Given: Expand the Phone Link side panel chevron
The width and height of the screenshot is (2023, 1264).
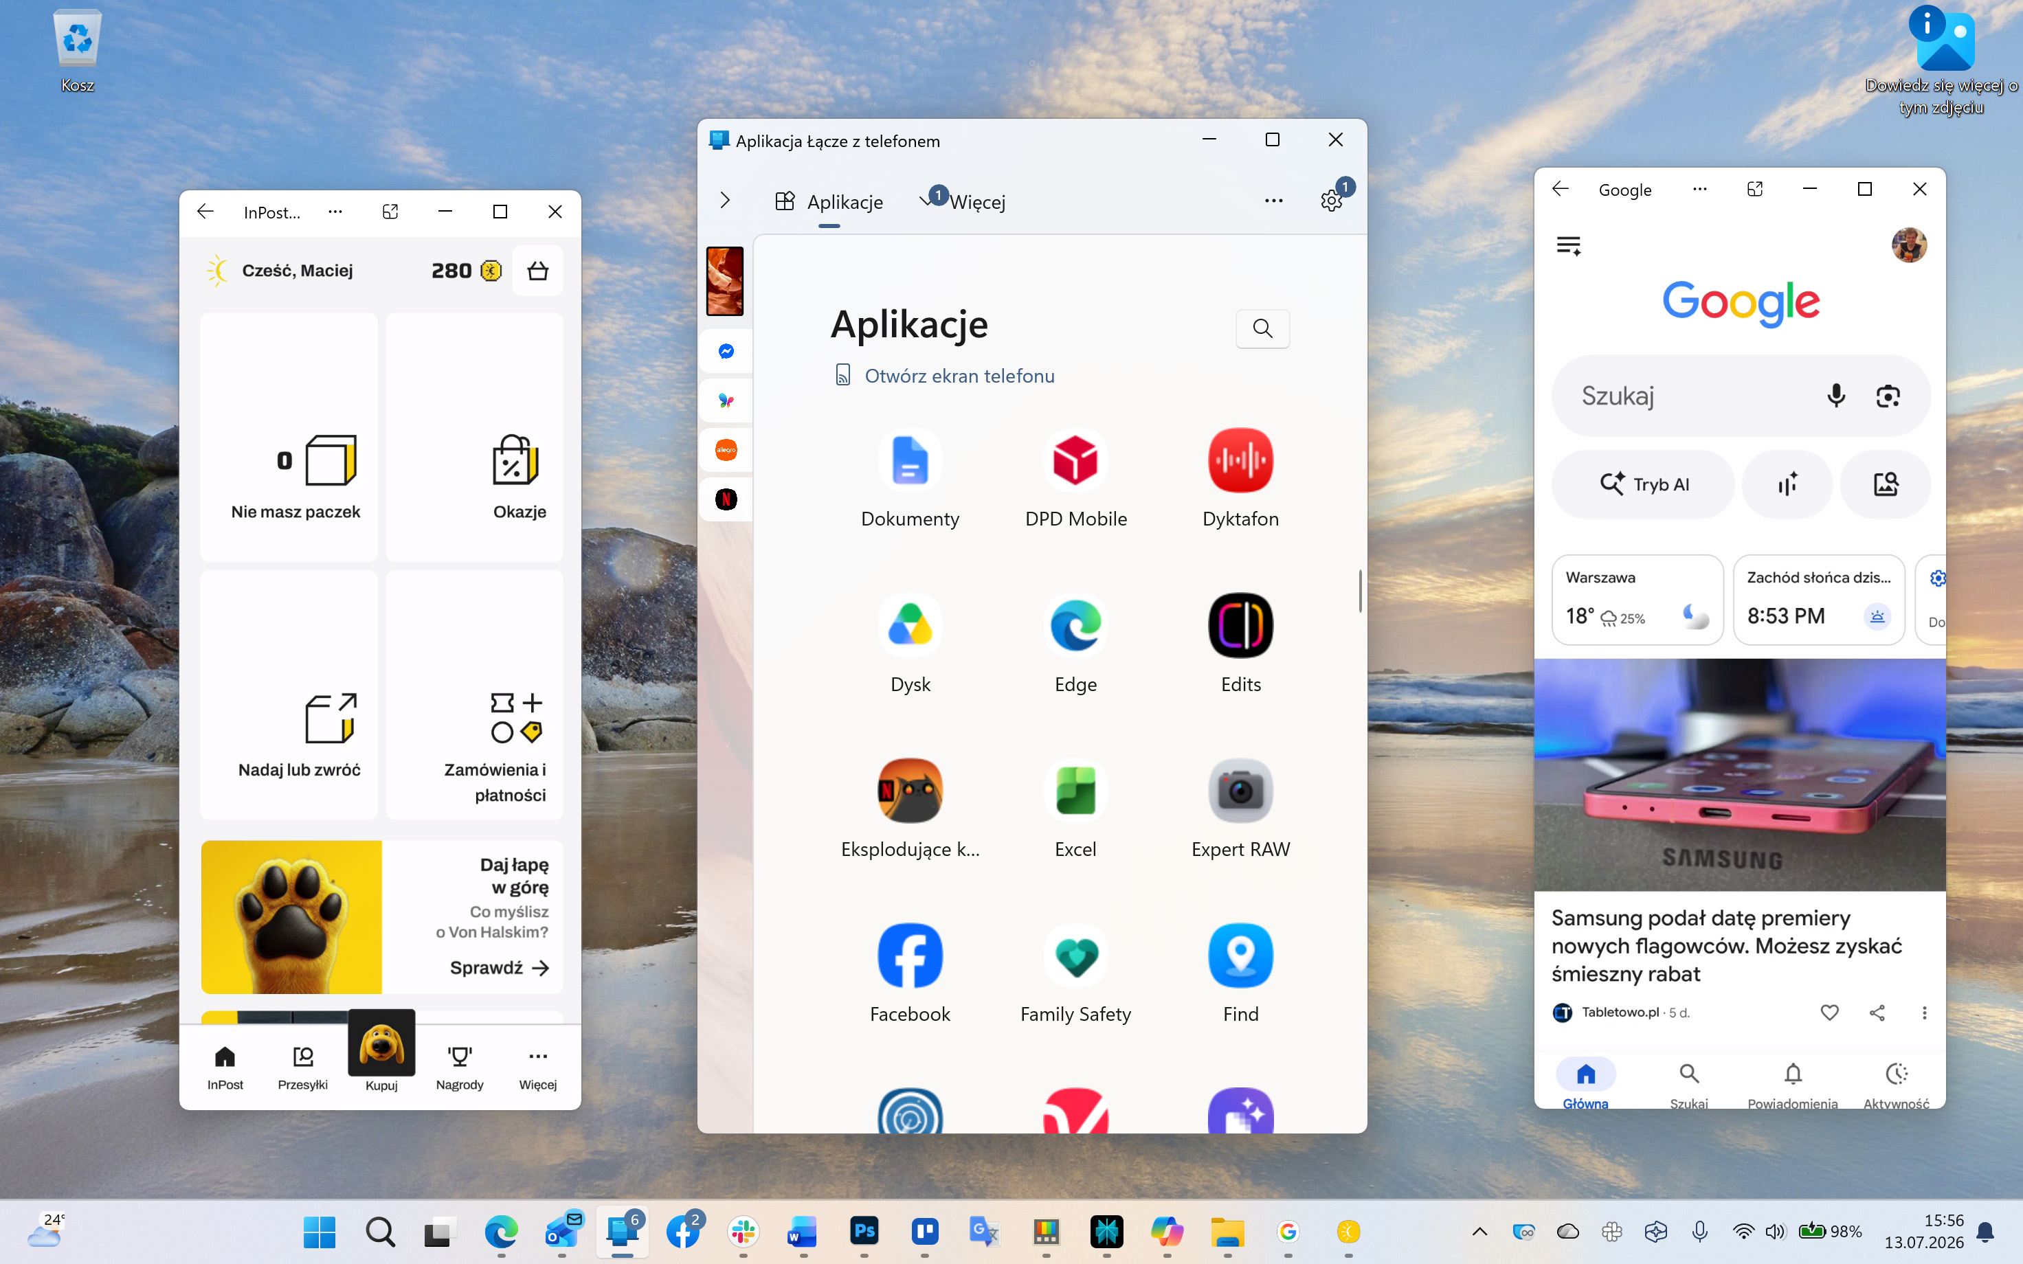Looking at the screenshot, I should 725,201.
